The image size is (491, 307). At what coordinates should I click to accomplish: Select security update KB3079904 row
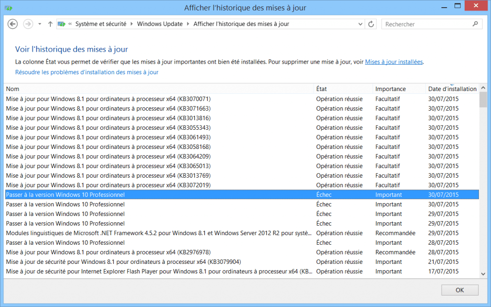(x=242, y=262)
